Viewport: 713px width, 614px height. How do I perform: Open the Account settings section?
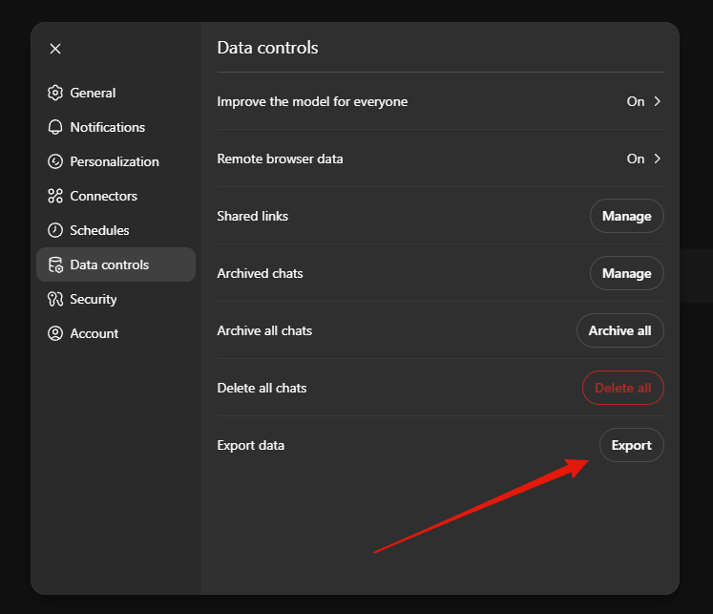coord(94,333)
